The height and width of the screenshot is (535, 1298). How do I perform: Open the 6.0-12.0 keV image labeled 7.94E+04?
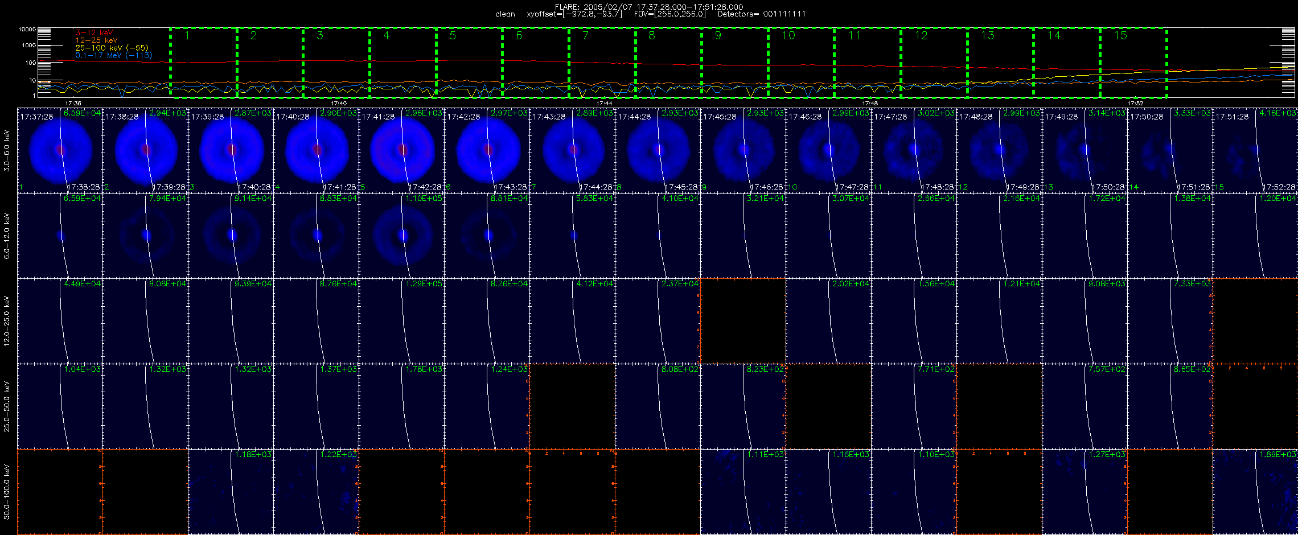click(x=145, y=236)
